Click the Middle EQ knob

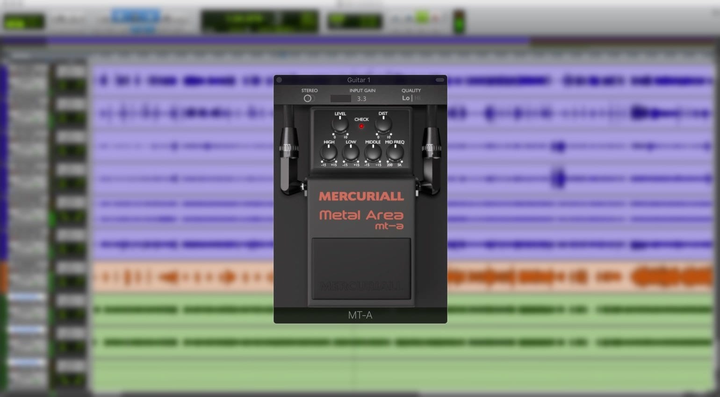click(373, 153)
